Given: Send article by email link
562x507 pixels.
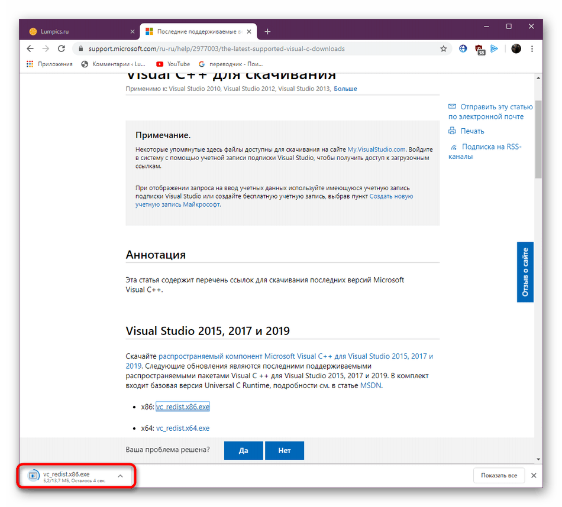Looking at the screenshot, I should point(490,112).
